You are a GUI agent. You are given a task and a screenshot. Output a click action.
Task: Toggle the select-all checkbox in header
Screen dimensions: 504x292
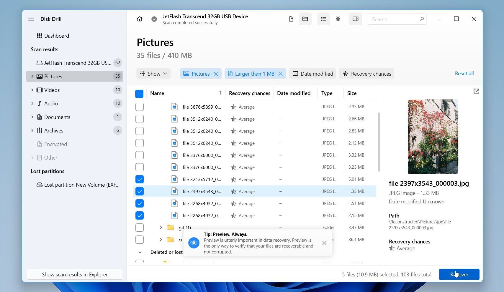pos(139,94)
